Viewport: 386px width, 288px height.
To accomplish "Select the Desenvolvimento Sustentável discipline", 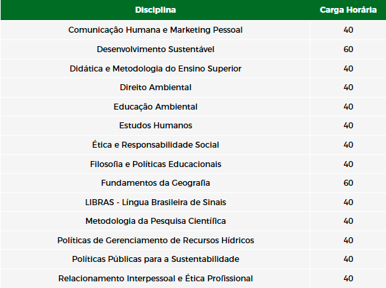I will [x=155, y=49].
